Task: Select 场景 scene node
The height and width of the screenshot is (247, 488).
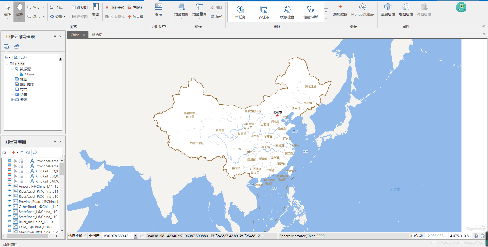Action: [x=24, y=94]
